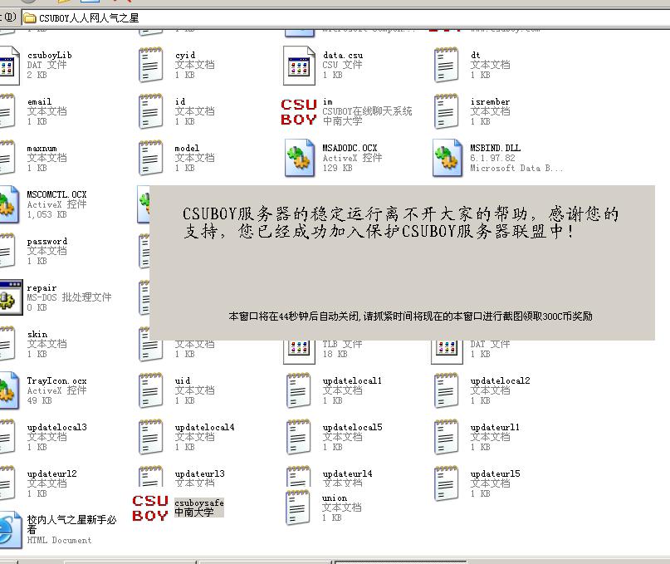This screenshot has width=670, height=564.
Task: Select the updatelocal4 notepad icon
Action: click(150, 437)
